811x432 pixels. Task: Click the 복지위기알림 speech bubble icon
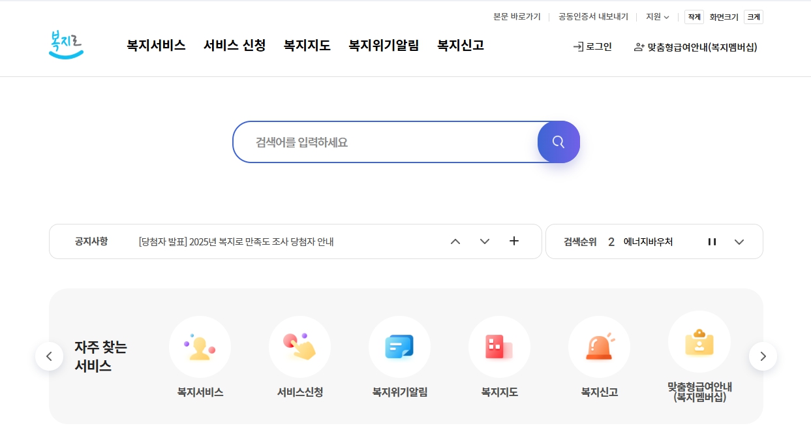400,347
